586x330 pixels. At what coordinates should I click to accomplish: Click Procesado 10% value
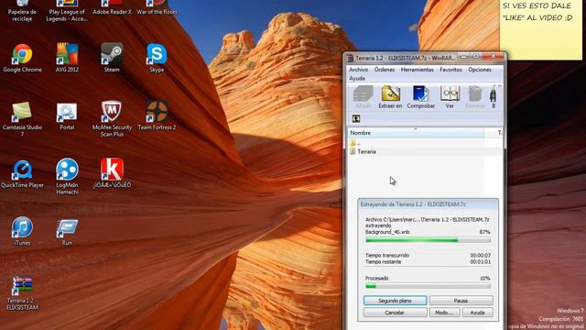click(484, 279)
